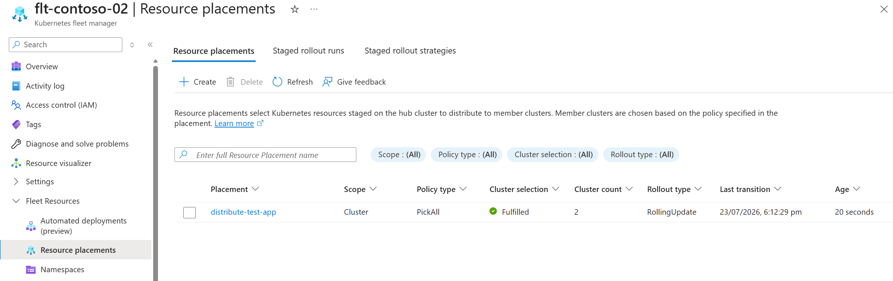The height and width of the screenshot is (281, 893).
Task: Open the distribute-test-app placement link
Action: click(243, 212)
